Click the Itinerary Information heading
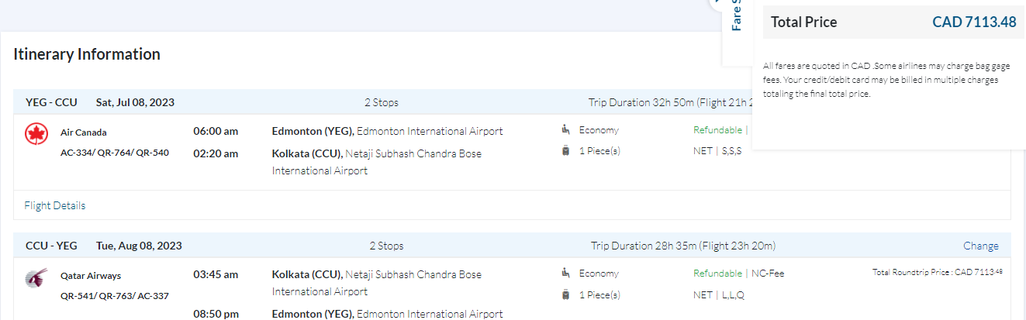The height and width of the screenshot is (320, 1026). (x=87, y=54)
